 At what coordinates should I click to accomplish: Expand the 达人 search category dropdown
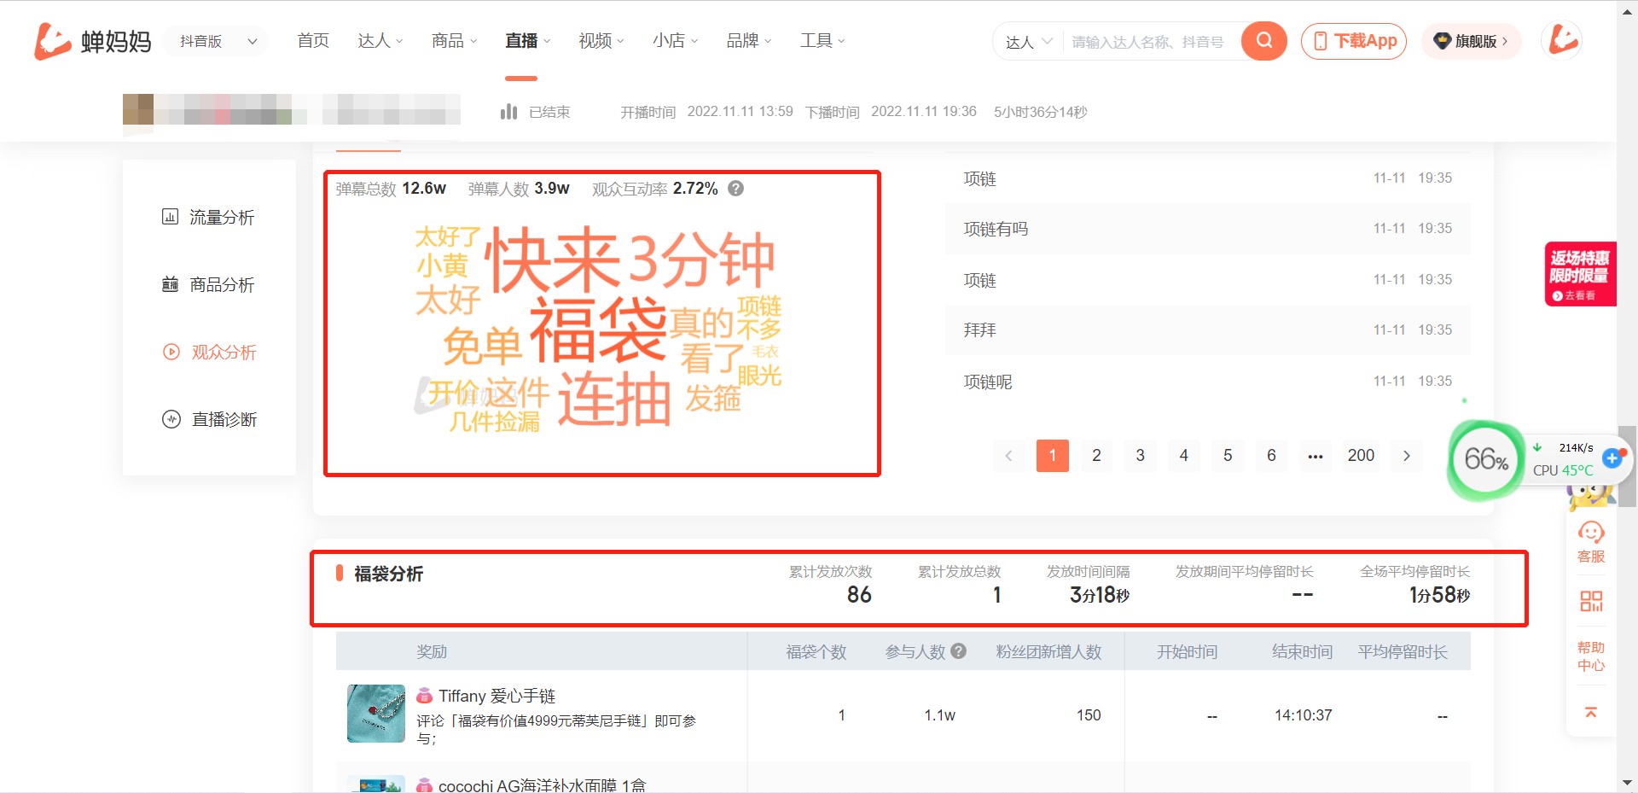pyautogui.click(x=1030, y=41)
